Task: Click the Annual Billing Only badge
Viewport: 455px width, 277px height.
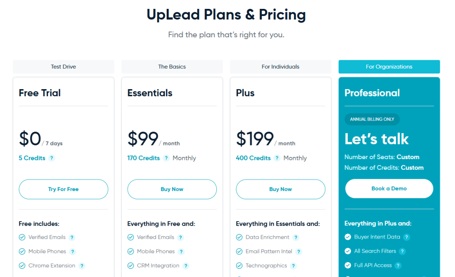Action: click(x=372, y=119)
